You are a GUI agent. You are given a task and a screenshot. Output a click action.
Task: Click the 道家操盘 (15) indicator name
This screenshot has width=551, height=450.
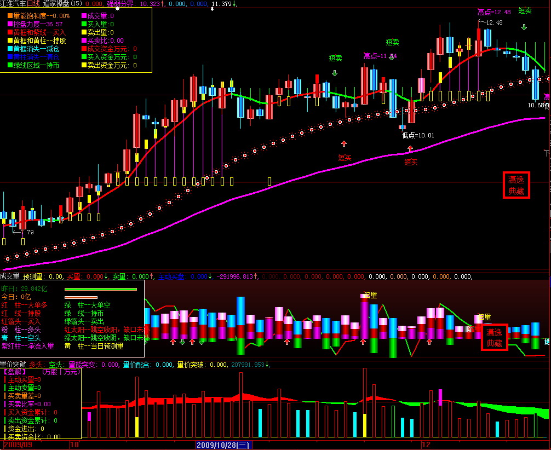click(x=62, y=3)
